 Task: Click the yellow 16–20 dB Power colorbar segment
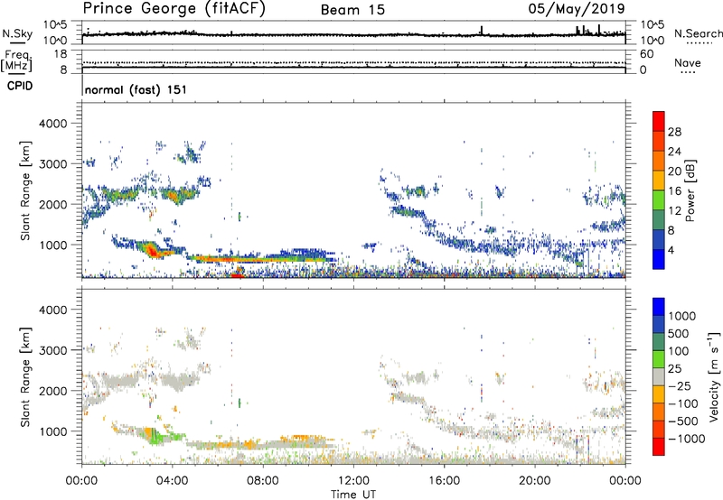pyautogui.click(x=659, y=180)
